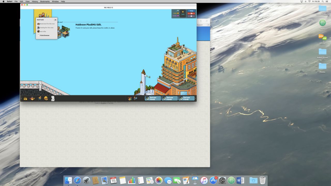331x186 pixels.
Task: Close the Mod Tools panel
Action: pyautogui.click(x=55, y=20)
